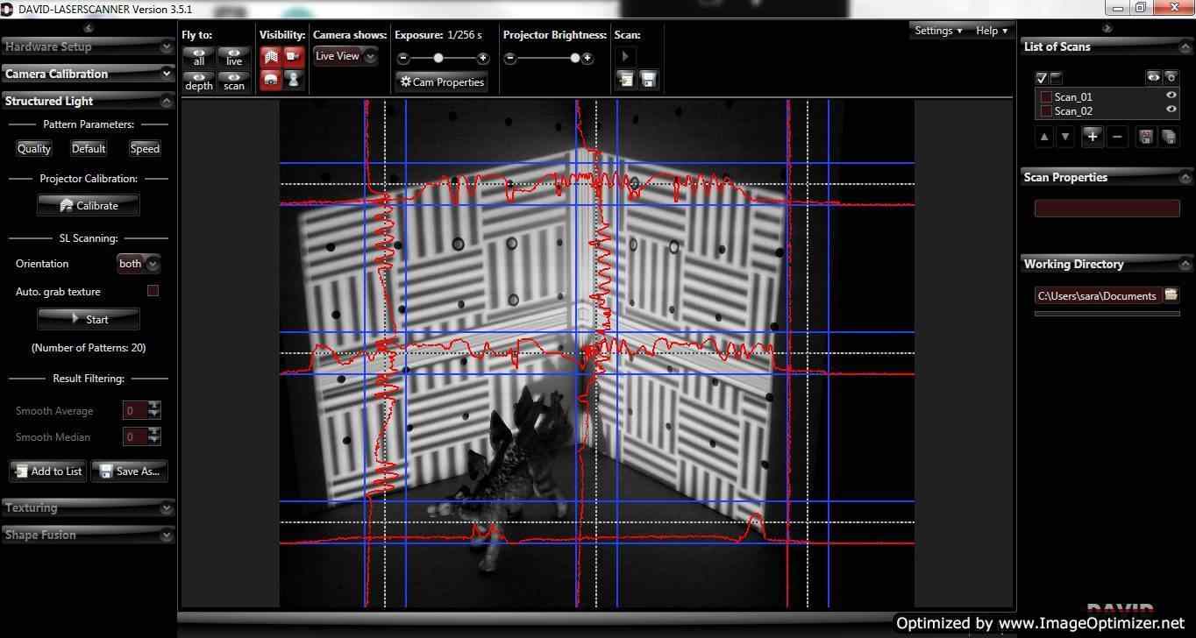Click deselect all scans box
Screen dimensions: 1196x638
[x=1056, y=78]
